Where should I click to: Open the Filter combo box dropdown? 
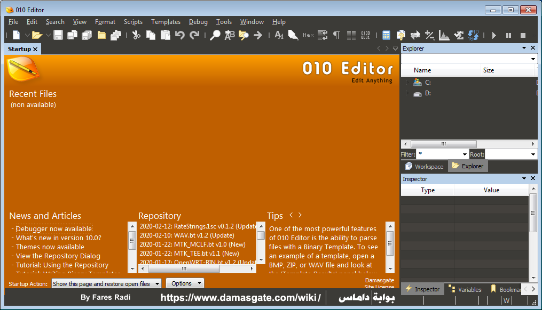[x=465, y=154]
